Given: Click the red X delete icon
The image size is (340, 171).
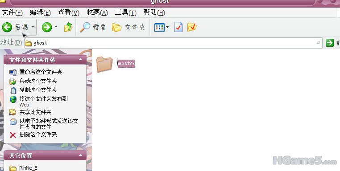Looking at the screenshot, I should (13, 135).
